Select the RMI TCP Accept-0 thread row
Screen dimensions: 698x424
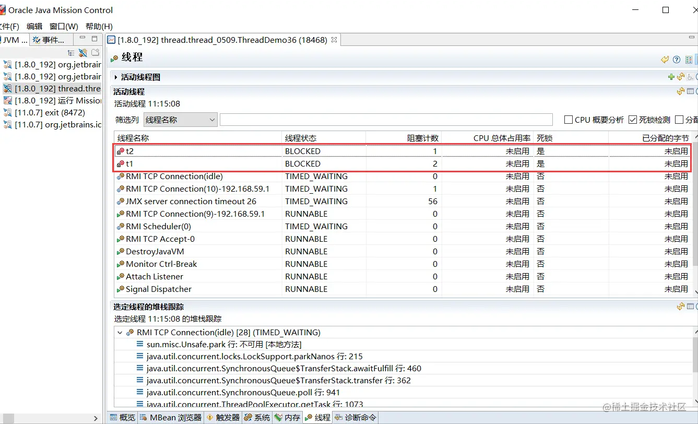pyautogui.click(x=403, y=239)
